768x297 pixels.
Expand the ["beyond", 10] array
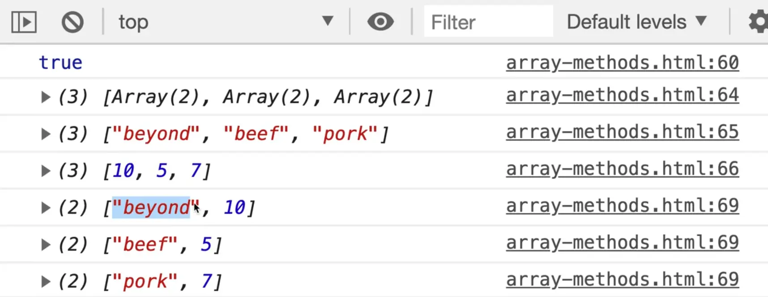click(45, 208)
